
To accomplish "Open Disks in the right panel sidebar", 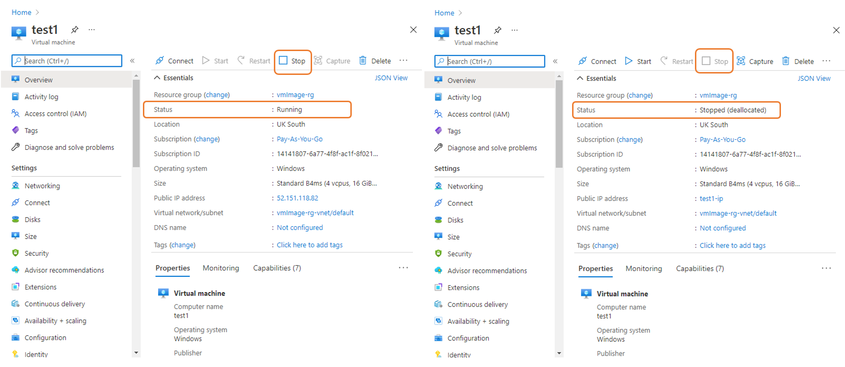I will [455, 220].
